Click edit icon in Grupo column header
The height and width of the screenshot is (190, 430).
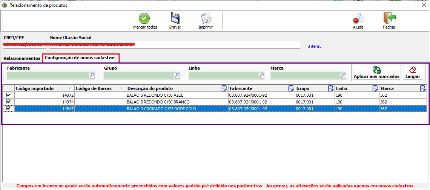pyautogui.click(x=331, y=88)
